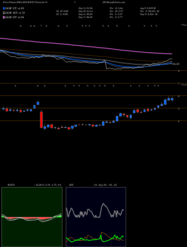Screen dimensions: 187x247
Task: Click the 'Pre V: 30.816 M' value
Action: click(150, 11)
